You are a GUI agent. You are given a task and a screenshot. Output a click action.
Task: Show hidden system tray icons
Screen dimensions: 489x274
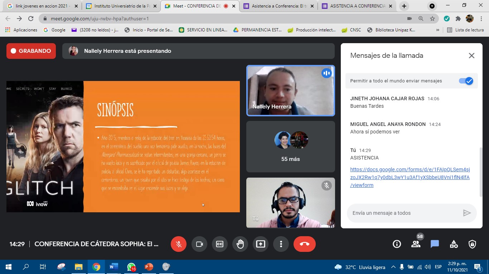[x=393, y=267]
